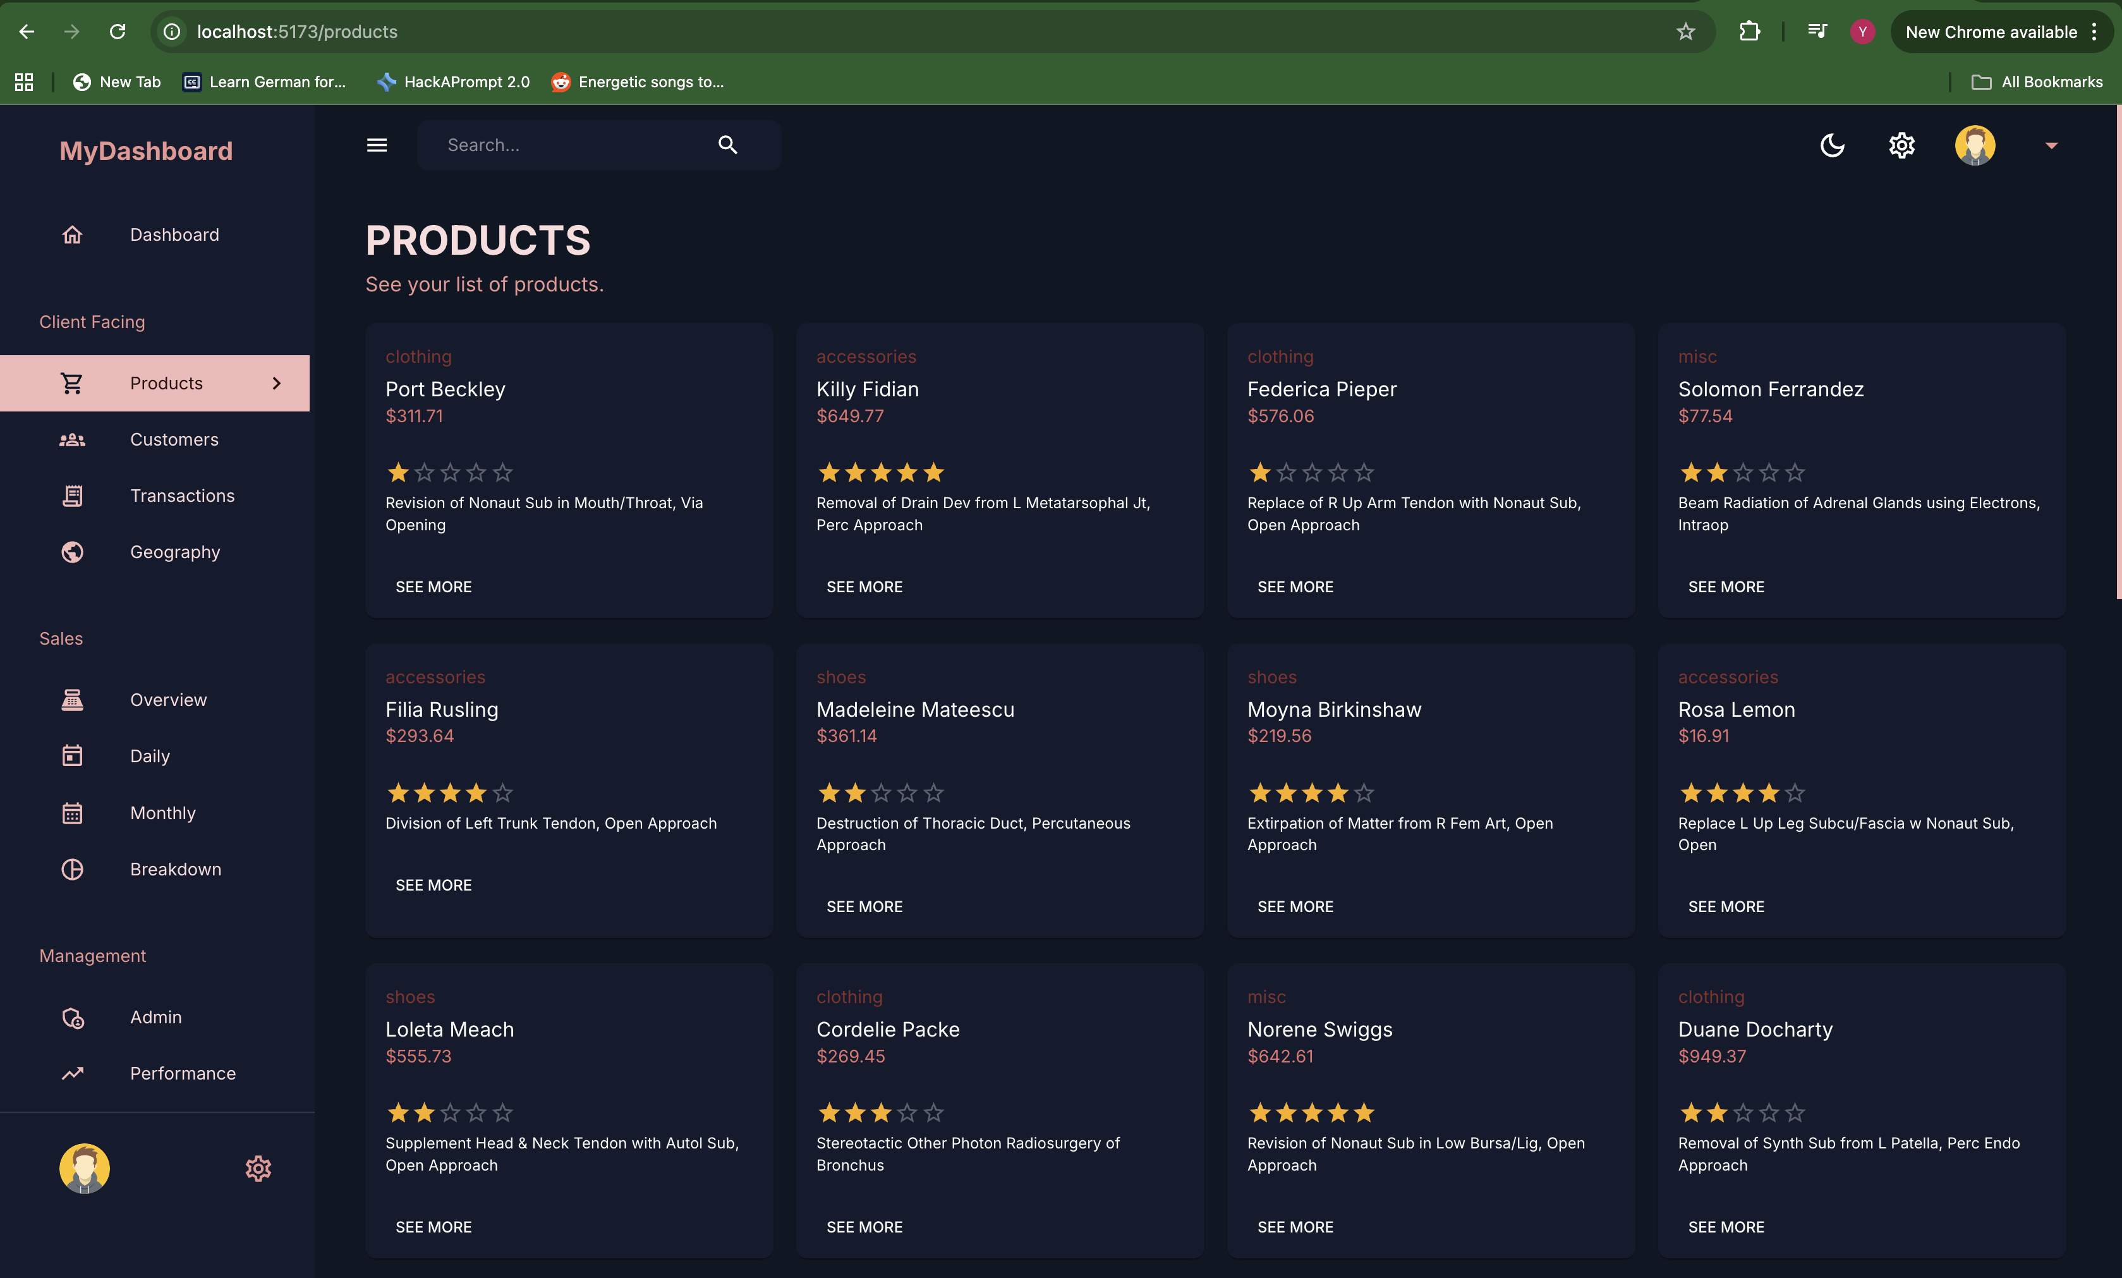Expand SEE MORE on Port Beckley card
This screenshot has width=2122, height=1278.
click(x=433, y=587)
